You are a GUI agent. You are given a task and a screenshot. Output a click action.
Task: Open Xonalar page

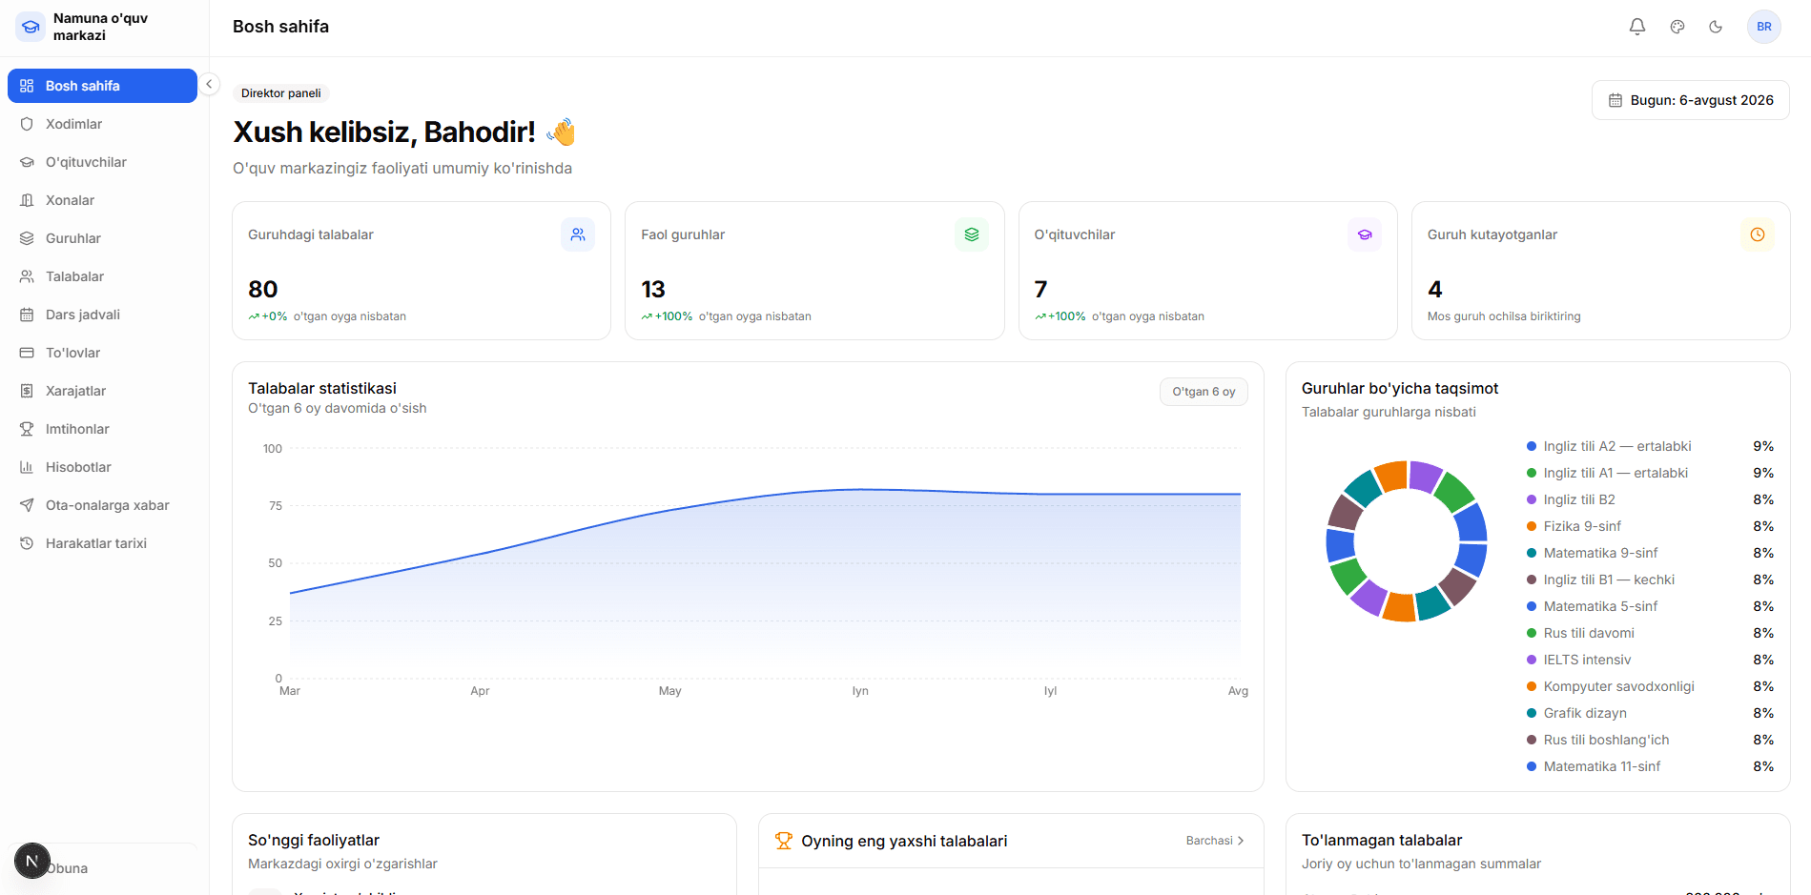pos(102,200)
